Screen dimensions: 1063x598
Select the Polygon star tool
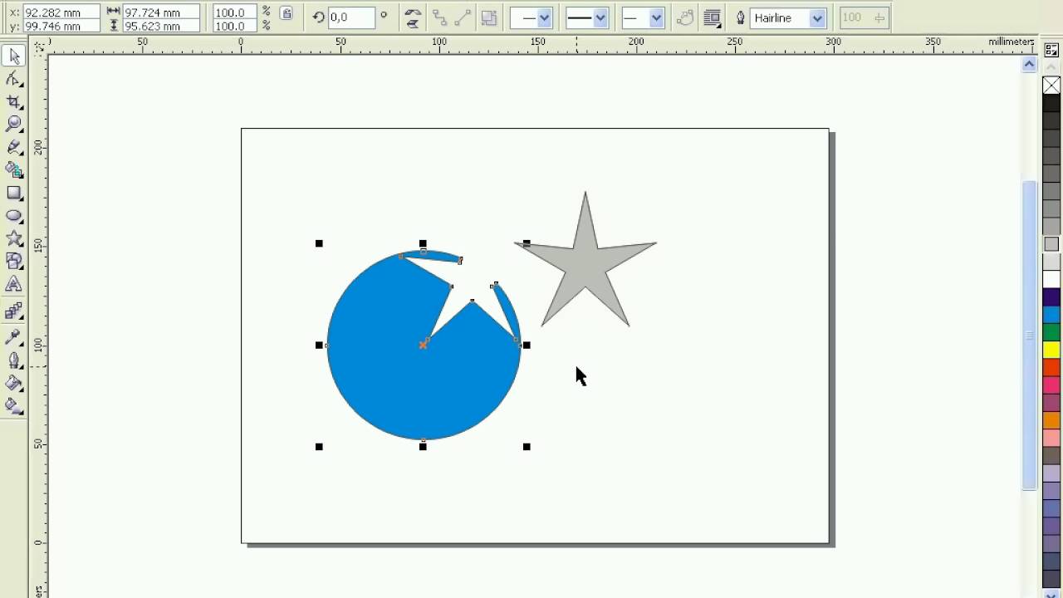click(14, 238)
